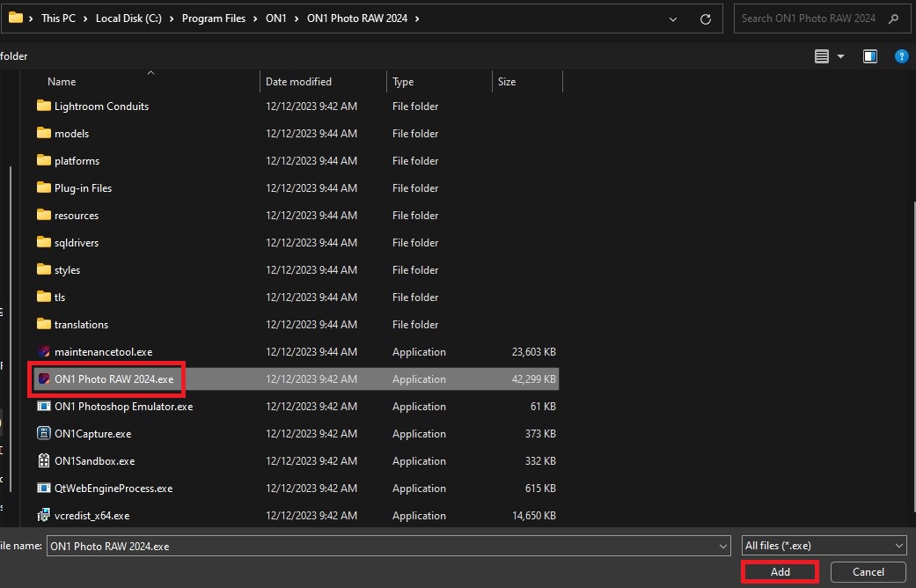The height and width of the screenshot is (588, 916).
Task: Click the 14,650 KB size cell
Action: [x=533, y=516]
